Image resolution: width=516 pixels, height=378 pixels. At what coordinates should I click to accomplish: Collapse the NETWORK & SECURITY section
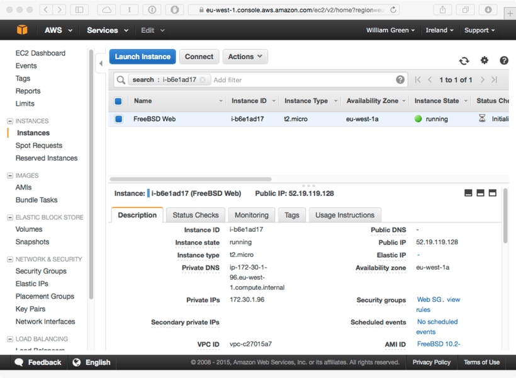pyautogui.click(x=10, y=260)
